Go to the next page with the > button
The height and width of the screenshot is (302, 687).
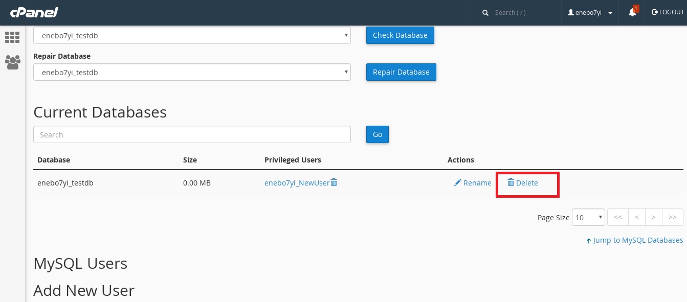tap(654, 217)
